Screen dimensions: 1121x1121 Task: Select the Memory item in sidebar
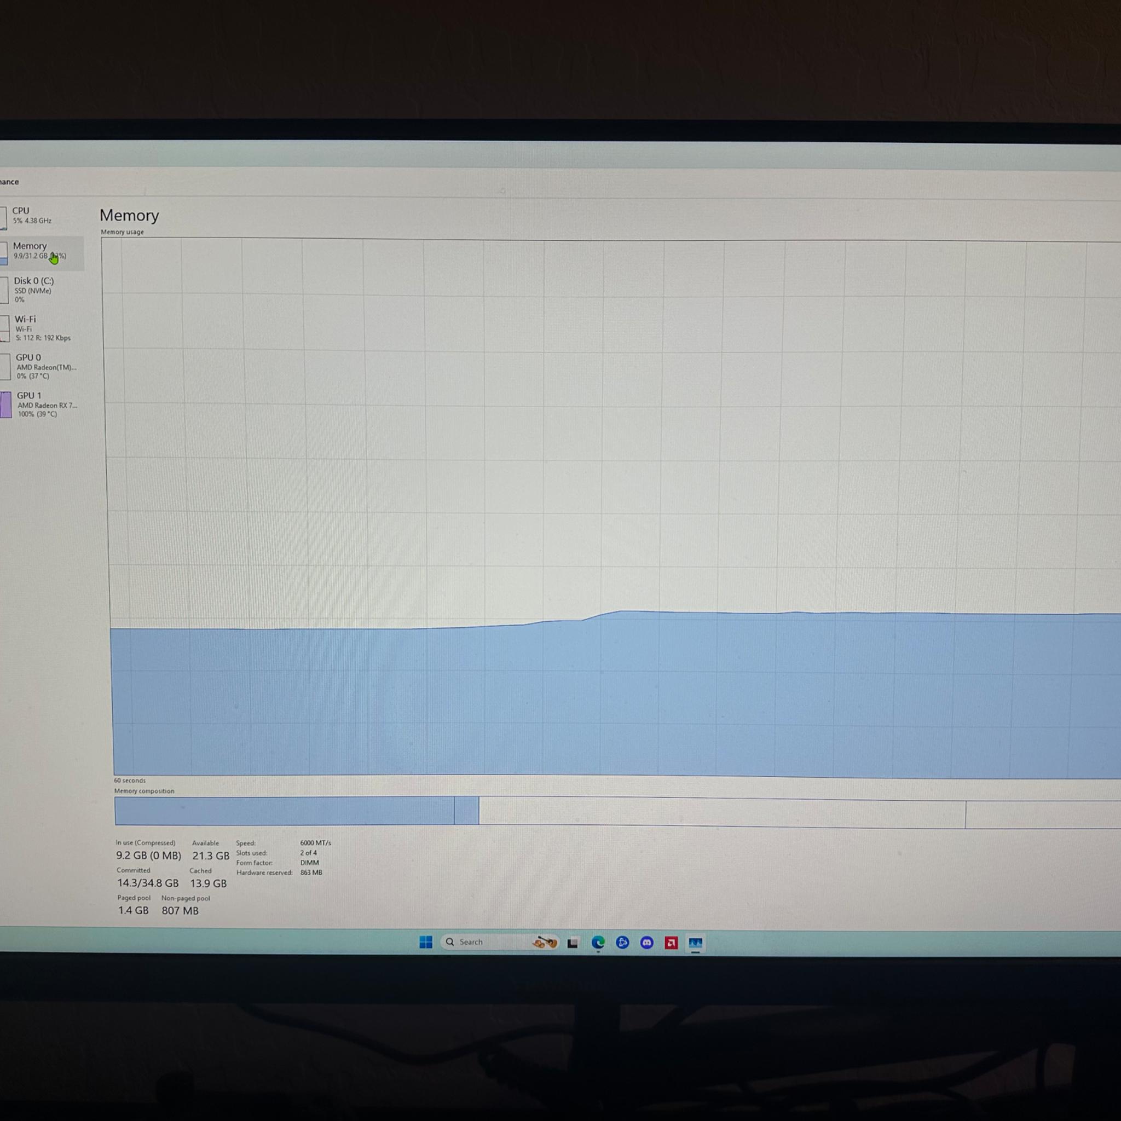[x=41, y=252]
